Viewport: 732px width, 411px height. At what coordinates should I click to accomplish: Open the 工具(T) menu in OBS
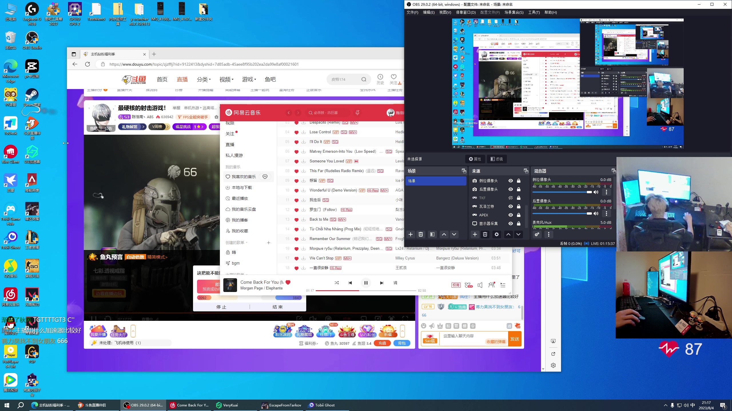pos(534,12)
